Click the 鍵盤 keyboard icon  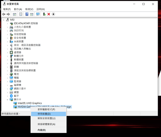point(11,92)
